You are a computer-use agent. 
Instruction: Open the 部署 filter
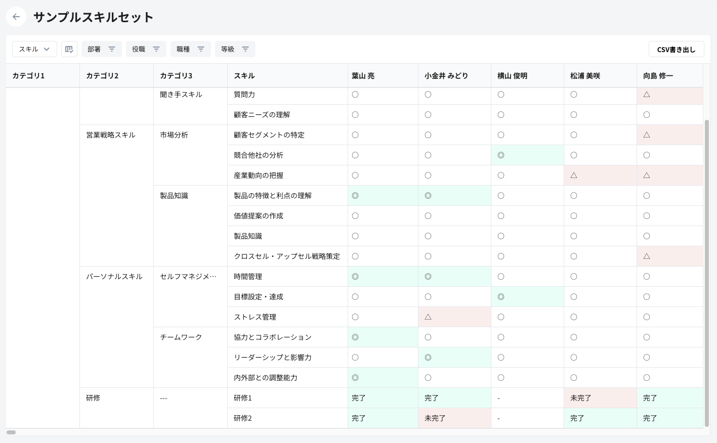tap(101, 49)
